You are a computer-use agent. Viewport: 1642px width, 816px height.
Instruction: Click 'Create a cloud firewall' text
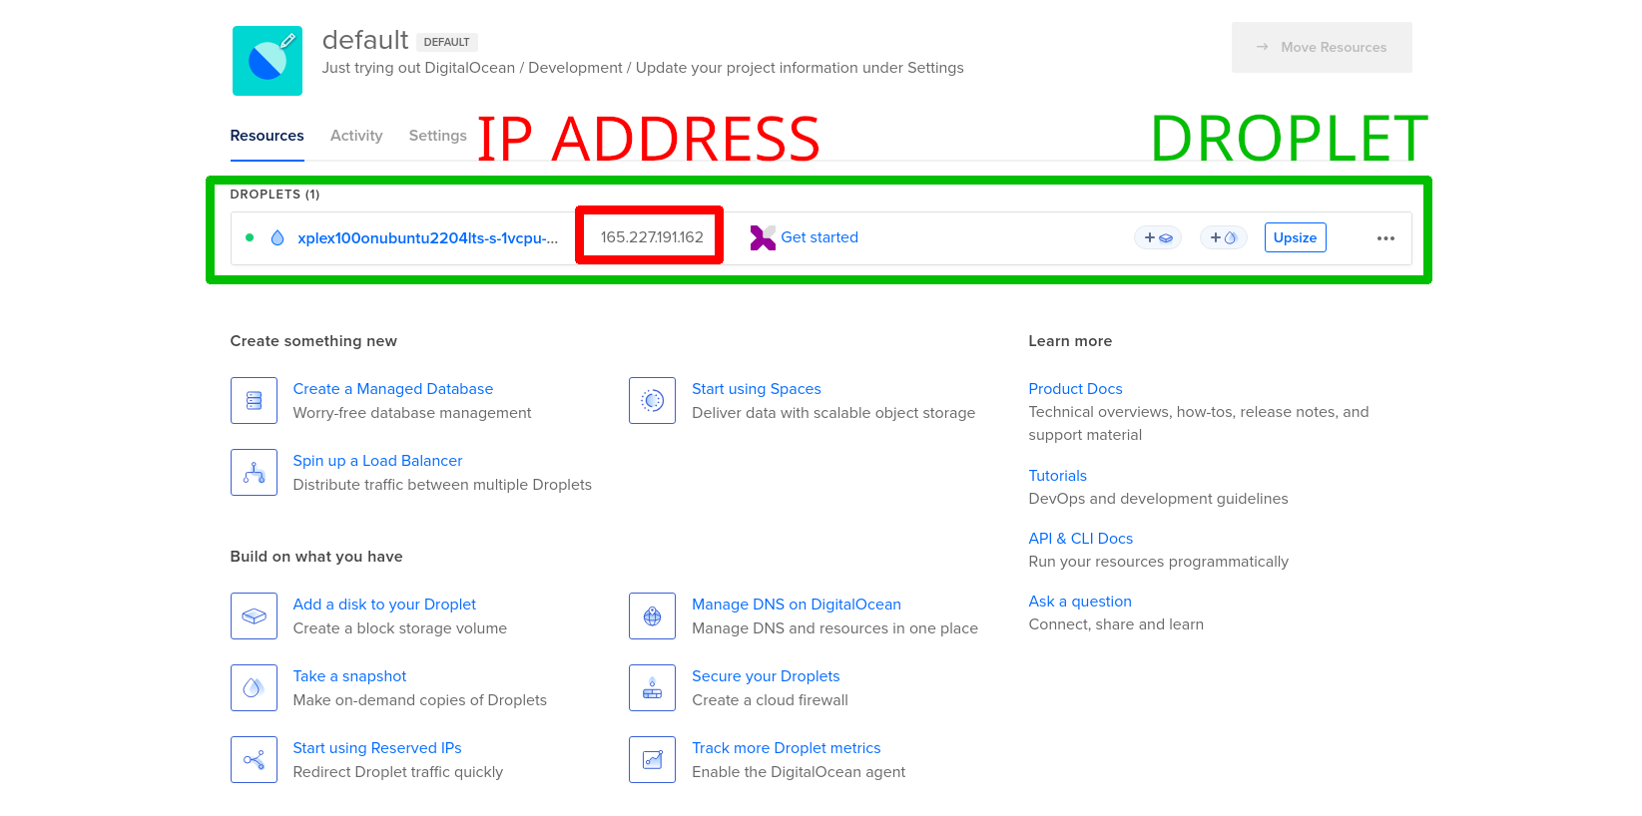click(770, 700)
